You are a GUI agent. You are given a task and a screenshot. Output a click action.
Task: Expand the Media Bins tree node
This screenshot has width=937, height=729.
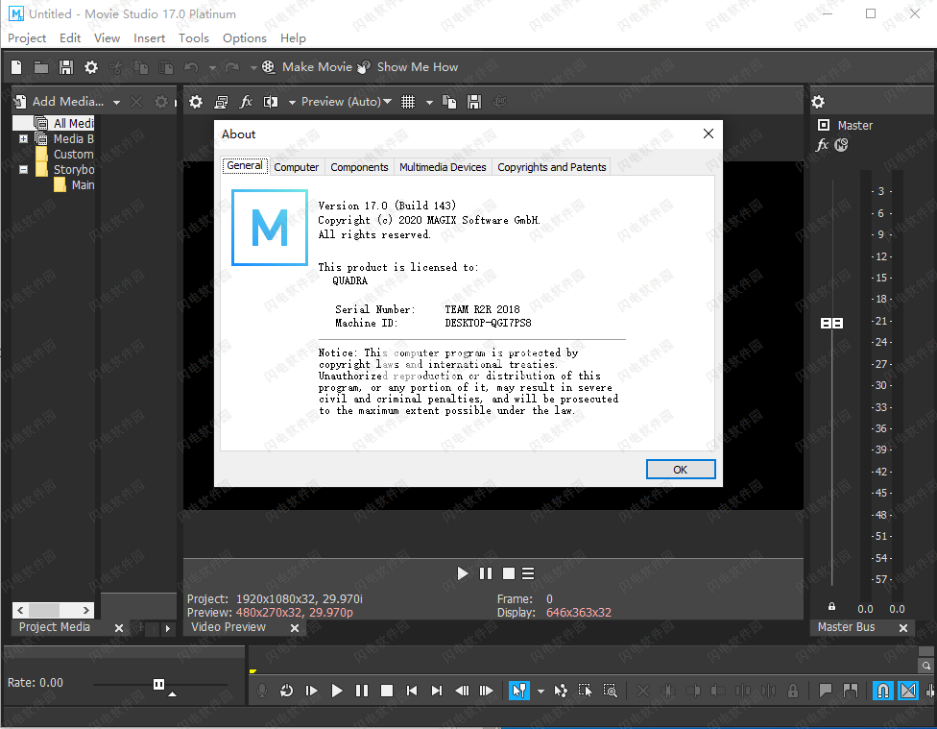coord(23,138)
